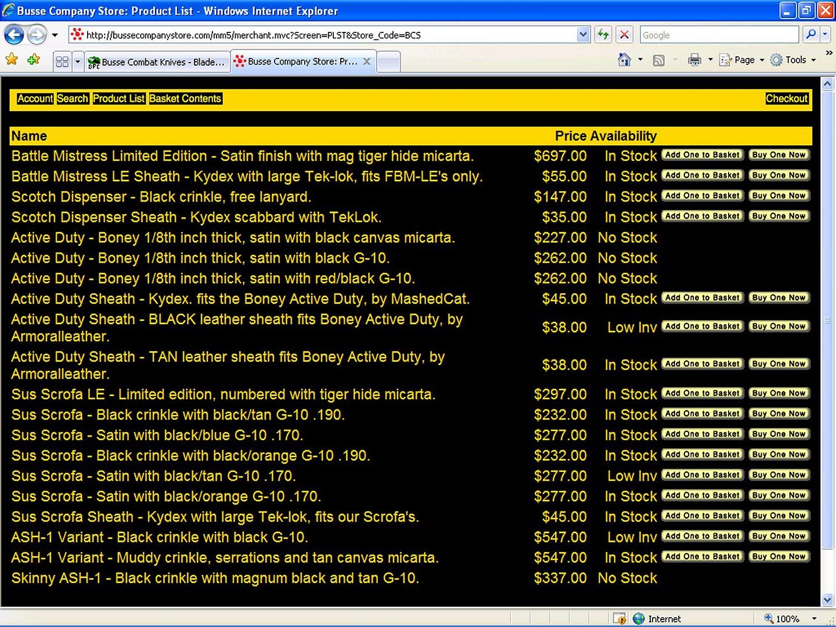The width and height of the screenshot is (836, 627).
Task: Open Active Duty Boney black canvas micarta link
Action: (233, 238)
